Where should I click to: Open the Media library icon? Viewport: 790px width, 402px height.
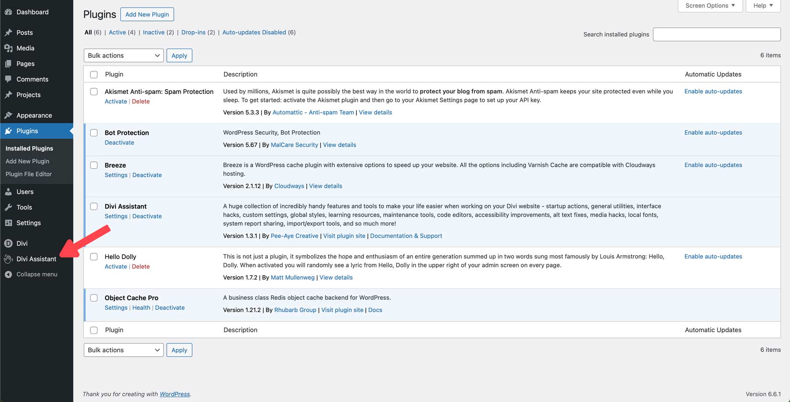[9, 48]
